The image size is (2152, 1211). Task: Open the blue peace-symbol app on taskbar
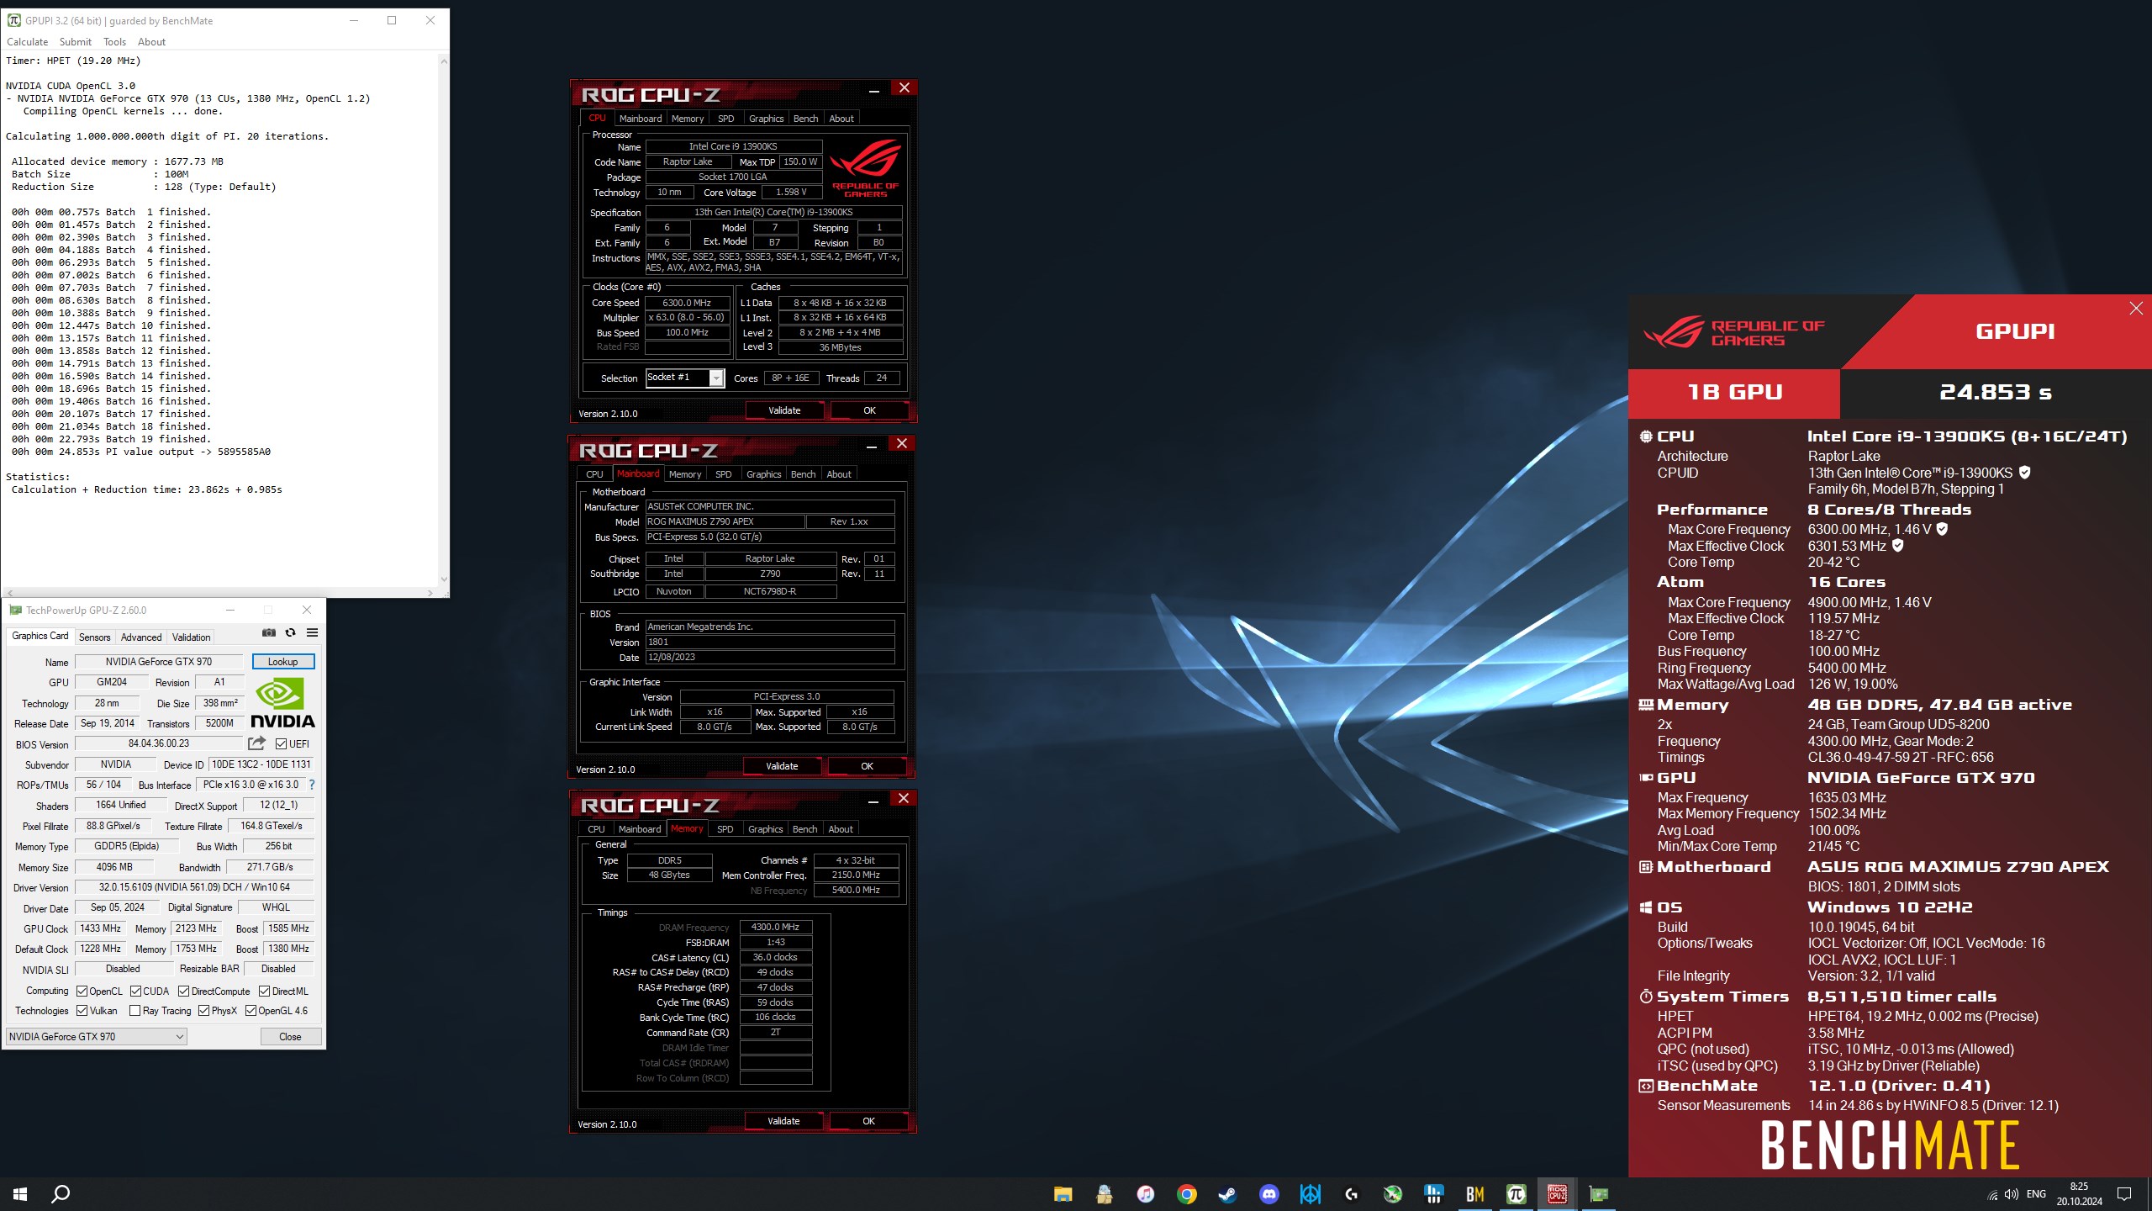(x=1311, y=1193)
